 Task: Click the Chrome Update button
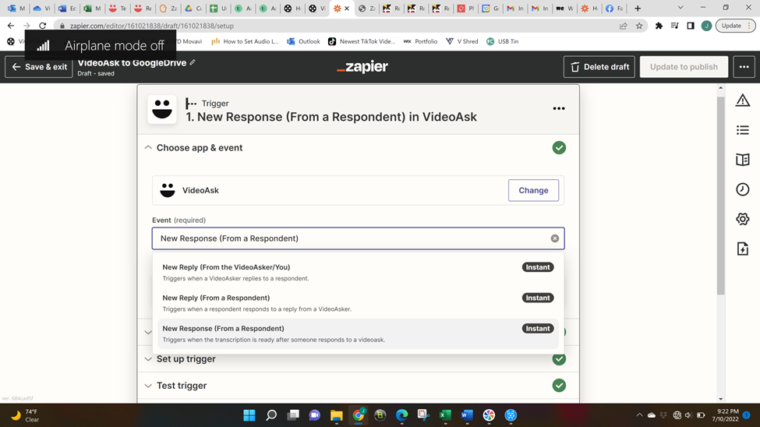[x=735, y=26]
